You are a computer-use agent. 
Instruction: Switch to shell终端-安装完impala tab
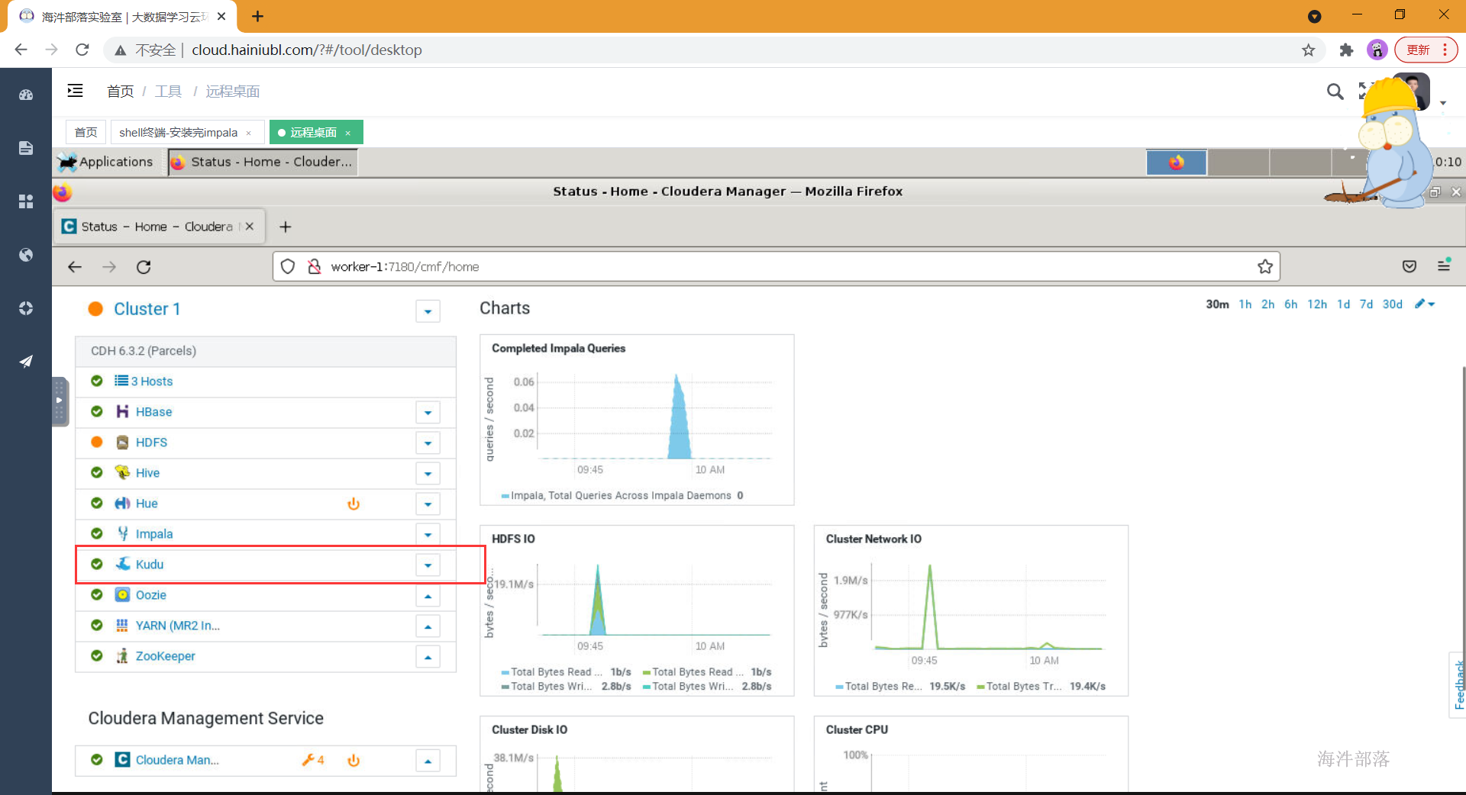point(187,132)
